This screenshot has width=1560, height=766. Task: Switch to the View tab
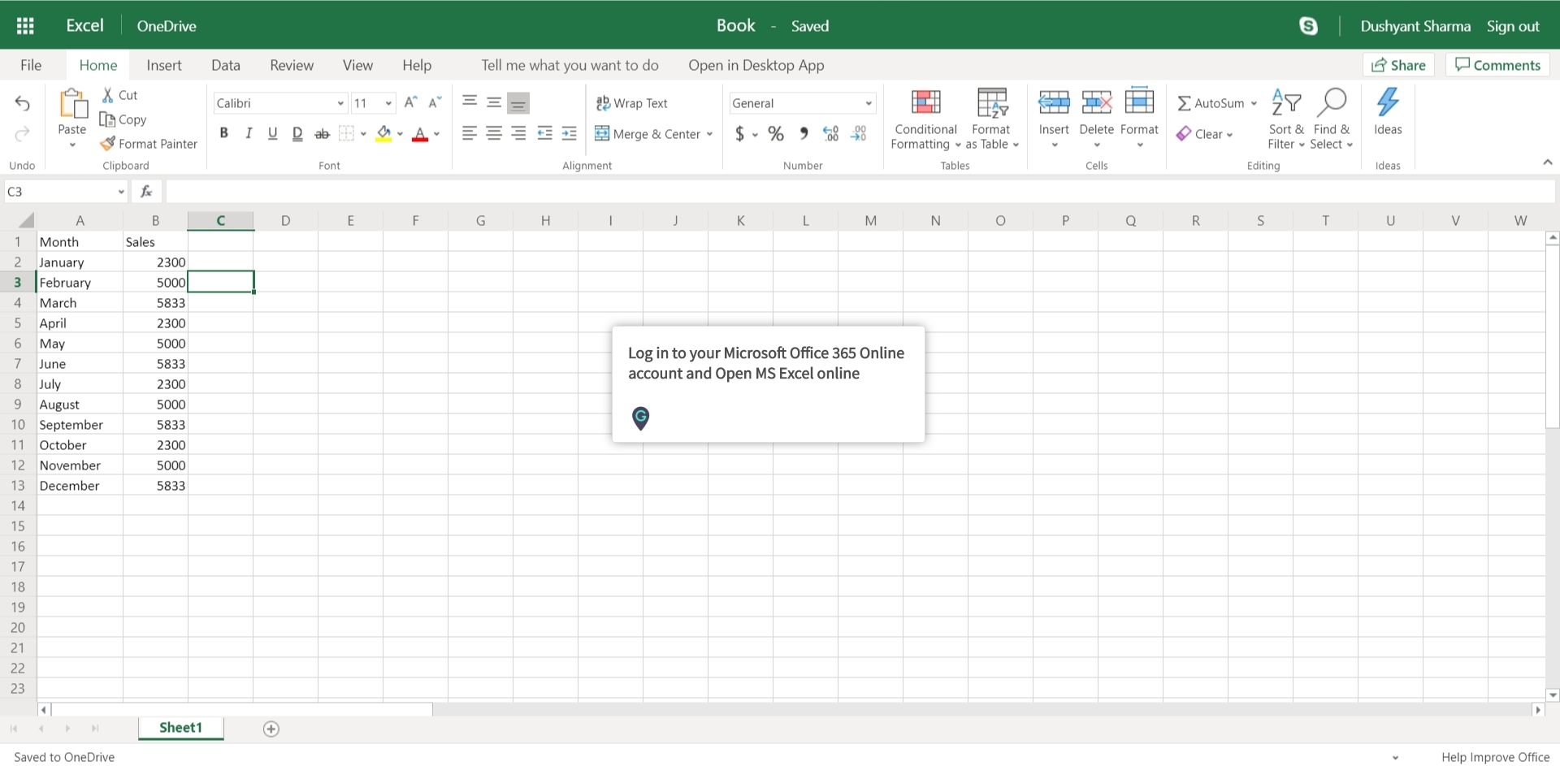tap(357, 65)
